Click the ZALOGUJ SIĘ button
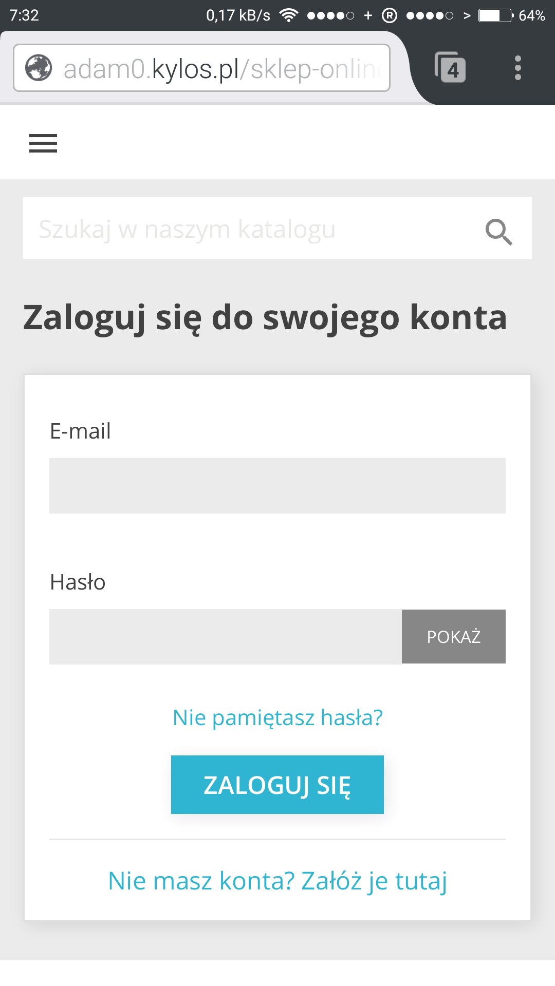 277,785
